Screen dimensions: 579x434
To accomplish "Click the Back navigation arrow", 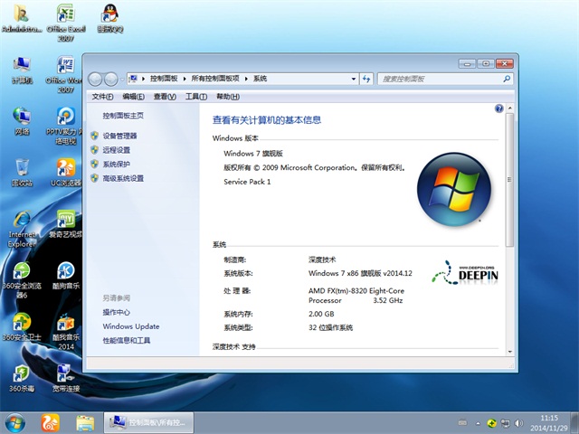I will 95,79.
